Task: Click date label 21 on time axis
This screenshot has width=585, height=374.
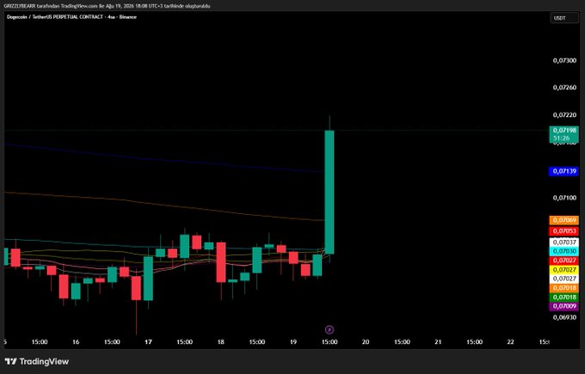Action: [x=438, y=342]
